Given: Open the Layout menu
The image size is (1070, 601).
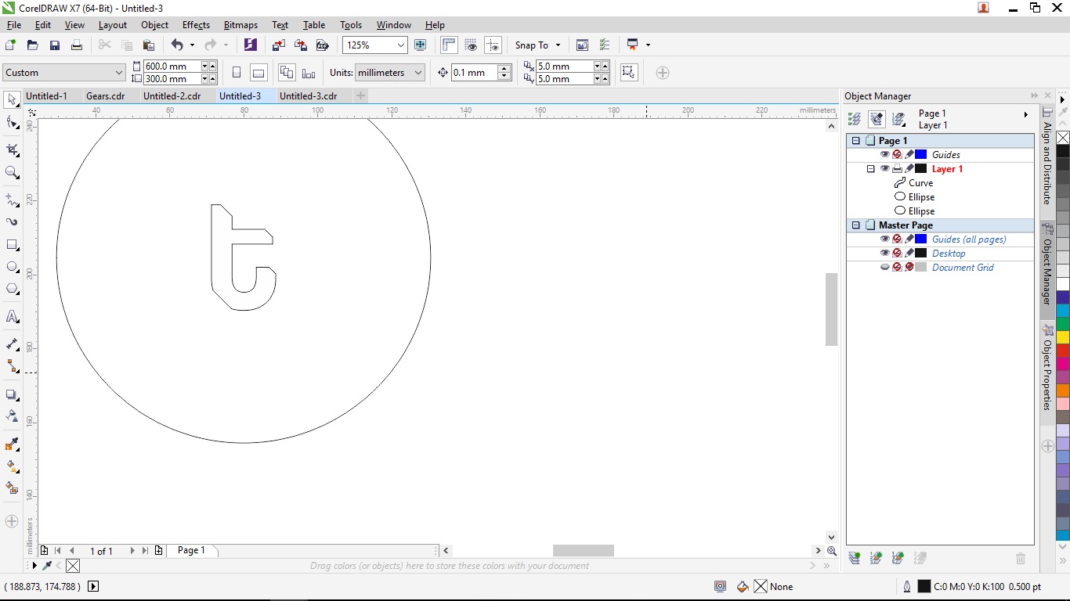Looking at the screenshot, I should tap(113, 25).
